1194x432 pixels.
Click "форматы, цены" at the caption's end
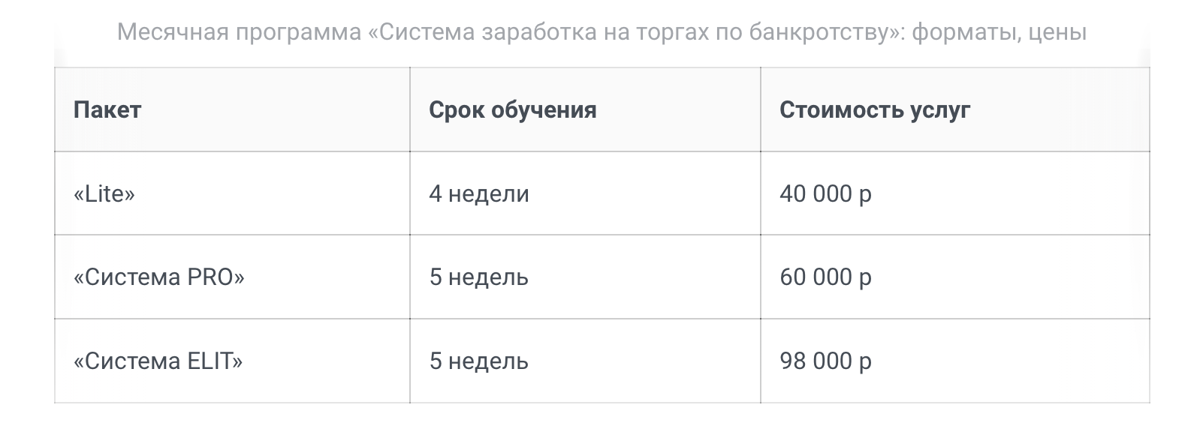pos(1000,32)
